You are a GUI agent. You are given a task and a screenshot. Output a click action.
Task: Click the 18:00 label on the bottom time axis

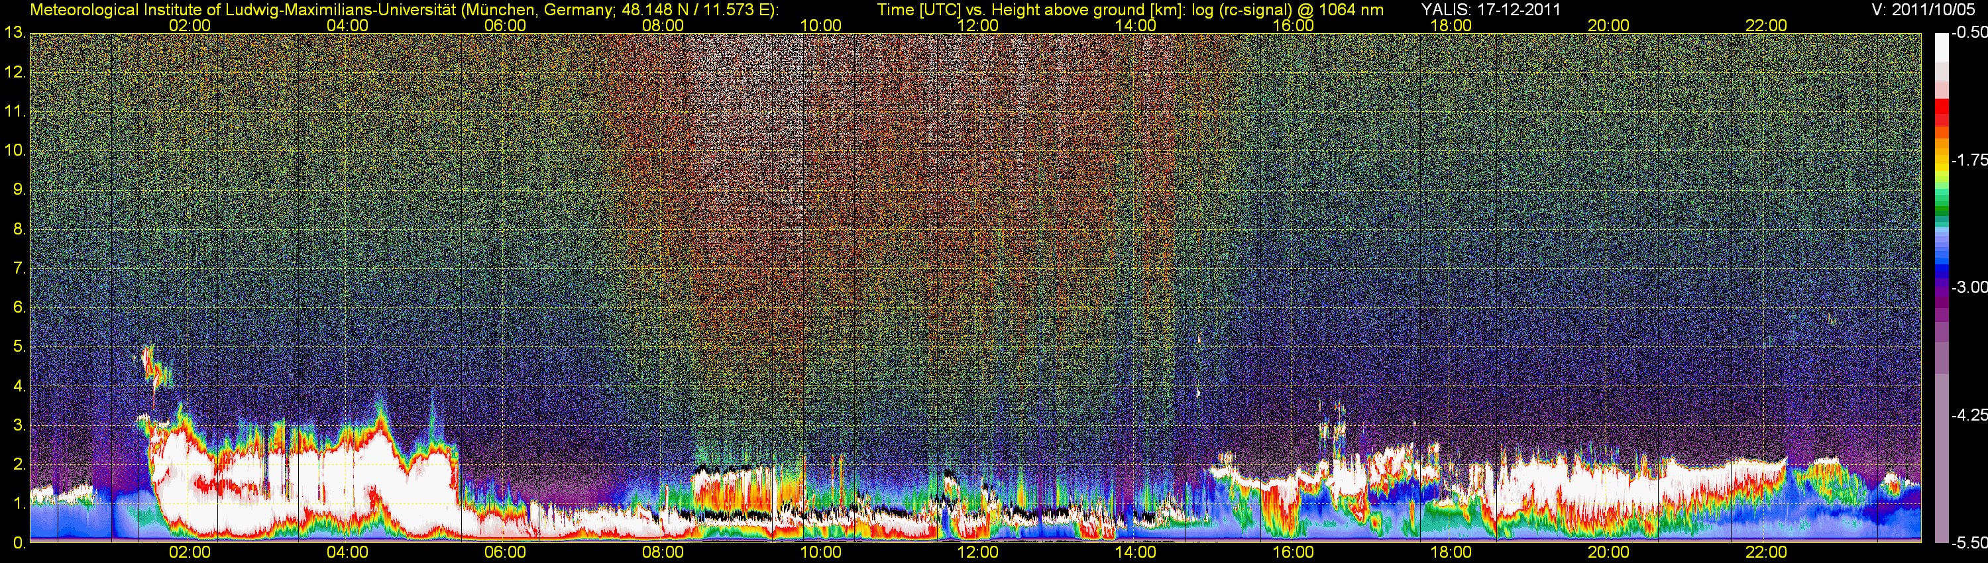click(x=1451, y=553)
